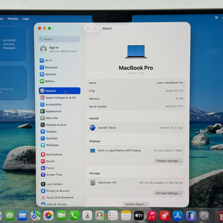Viewport: 223px width, 223px height.
Task: Open Users & Groups in the sidebar
Action: point(54,204)
